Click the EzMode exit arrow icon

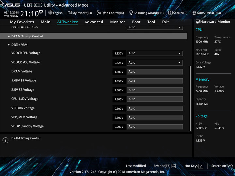pyautogui.click(x=174, y=166)
